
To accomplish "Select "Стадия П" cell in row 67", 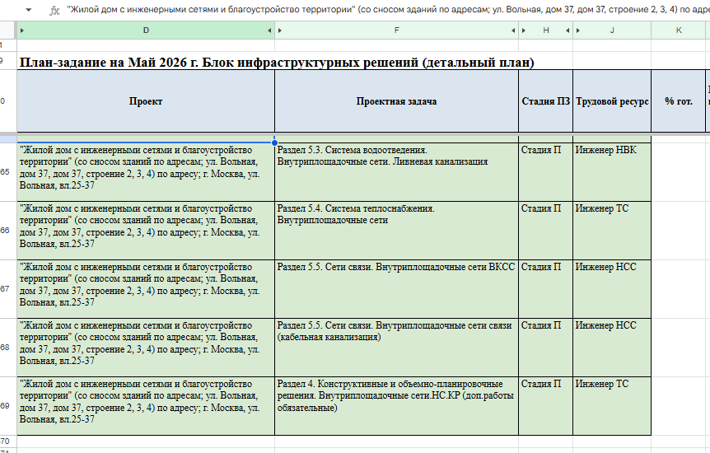I will pos(545,289).
